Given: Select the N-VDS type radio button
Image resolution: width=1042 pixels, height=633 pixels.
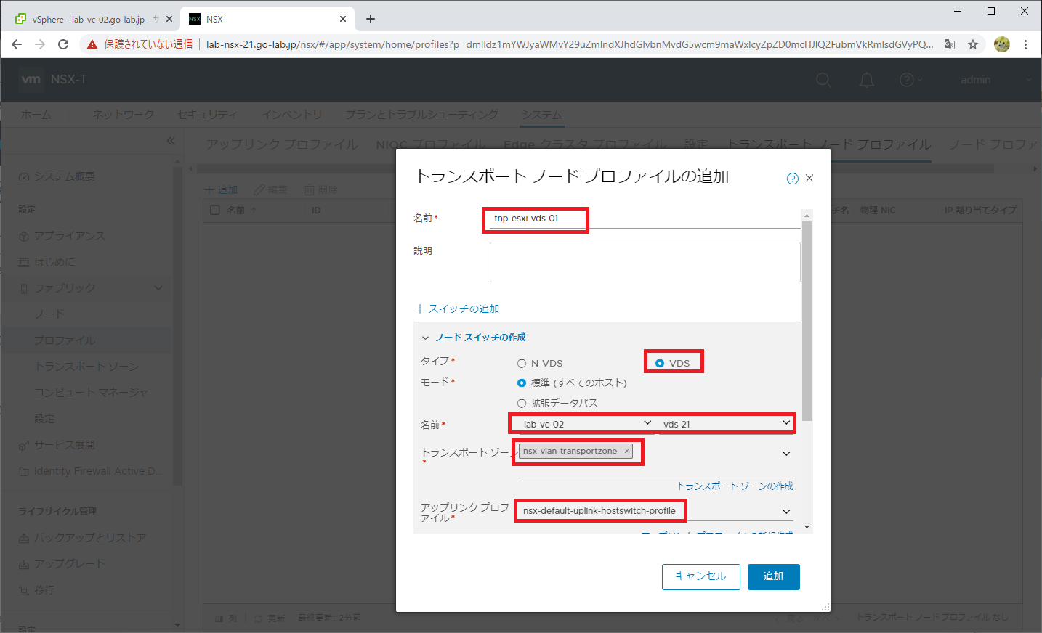Looking at the screenshot, I should point(522,363).
